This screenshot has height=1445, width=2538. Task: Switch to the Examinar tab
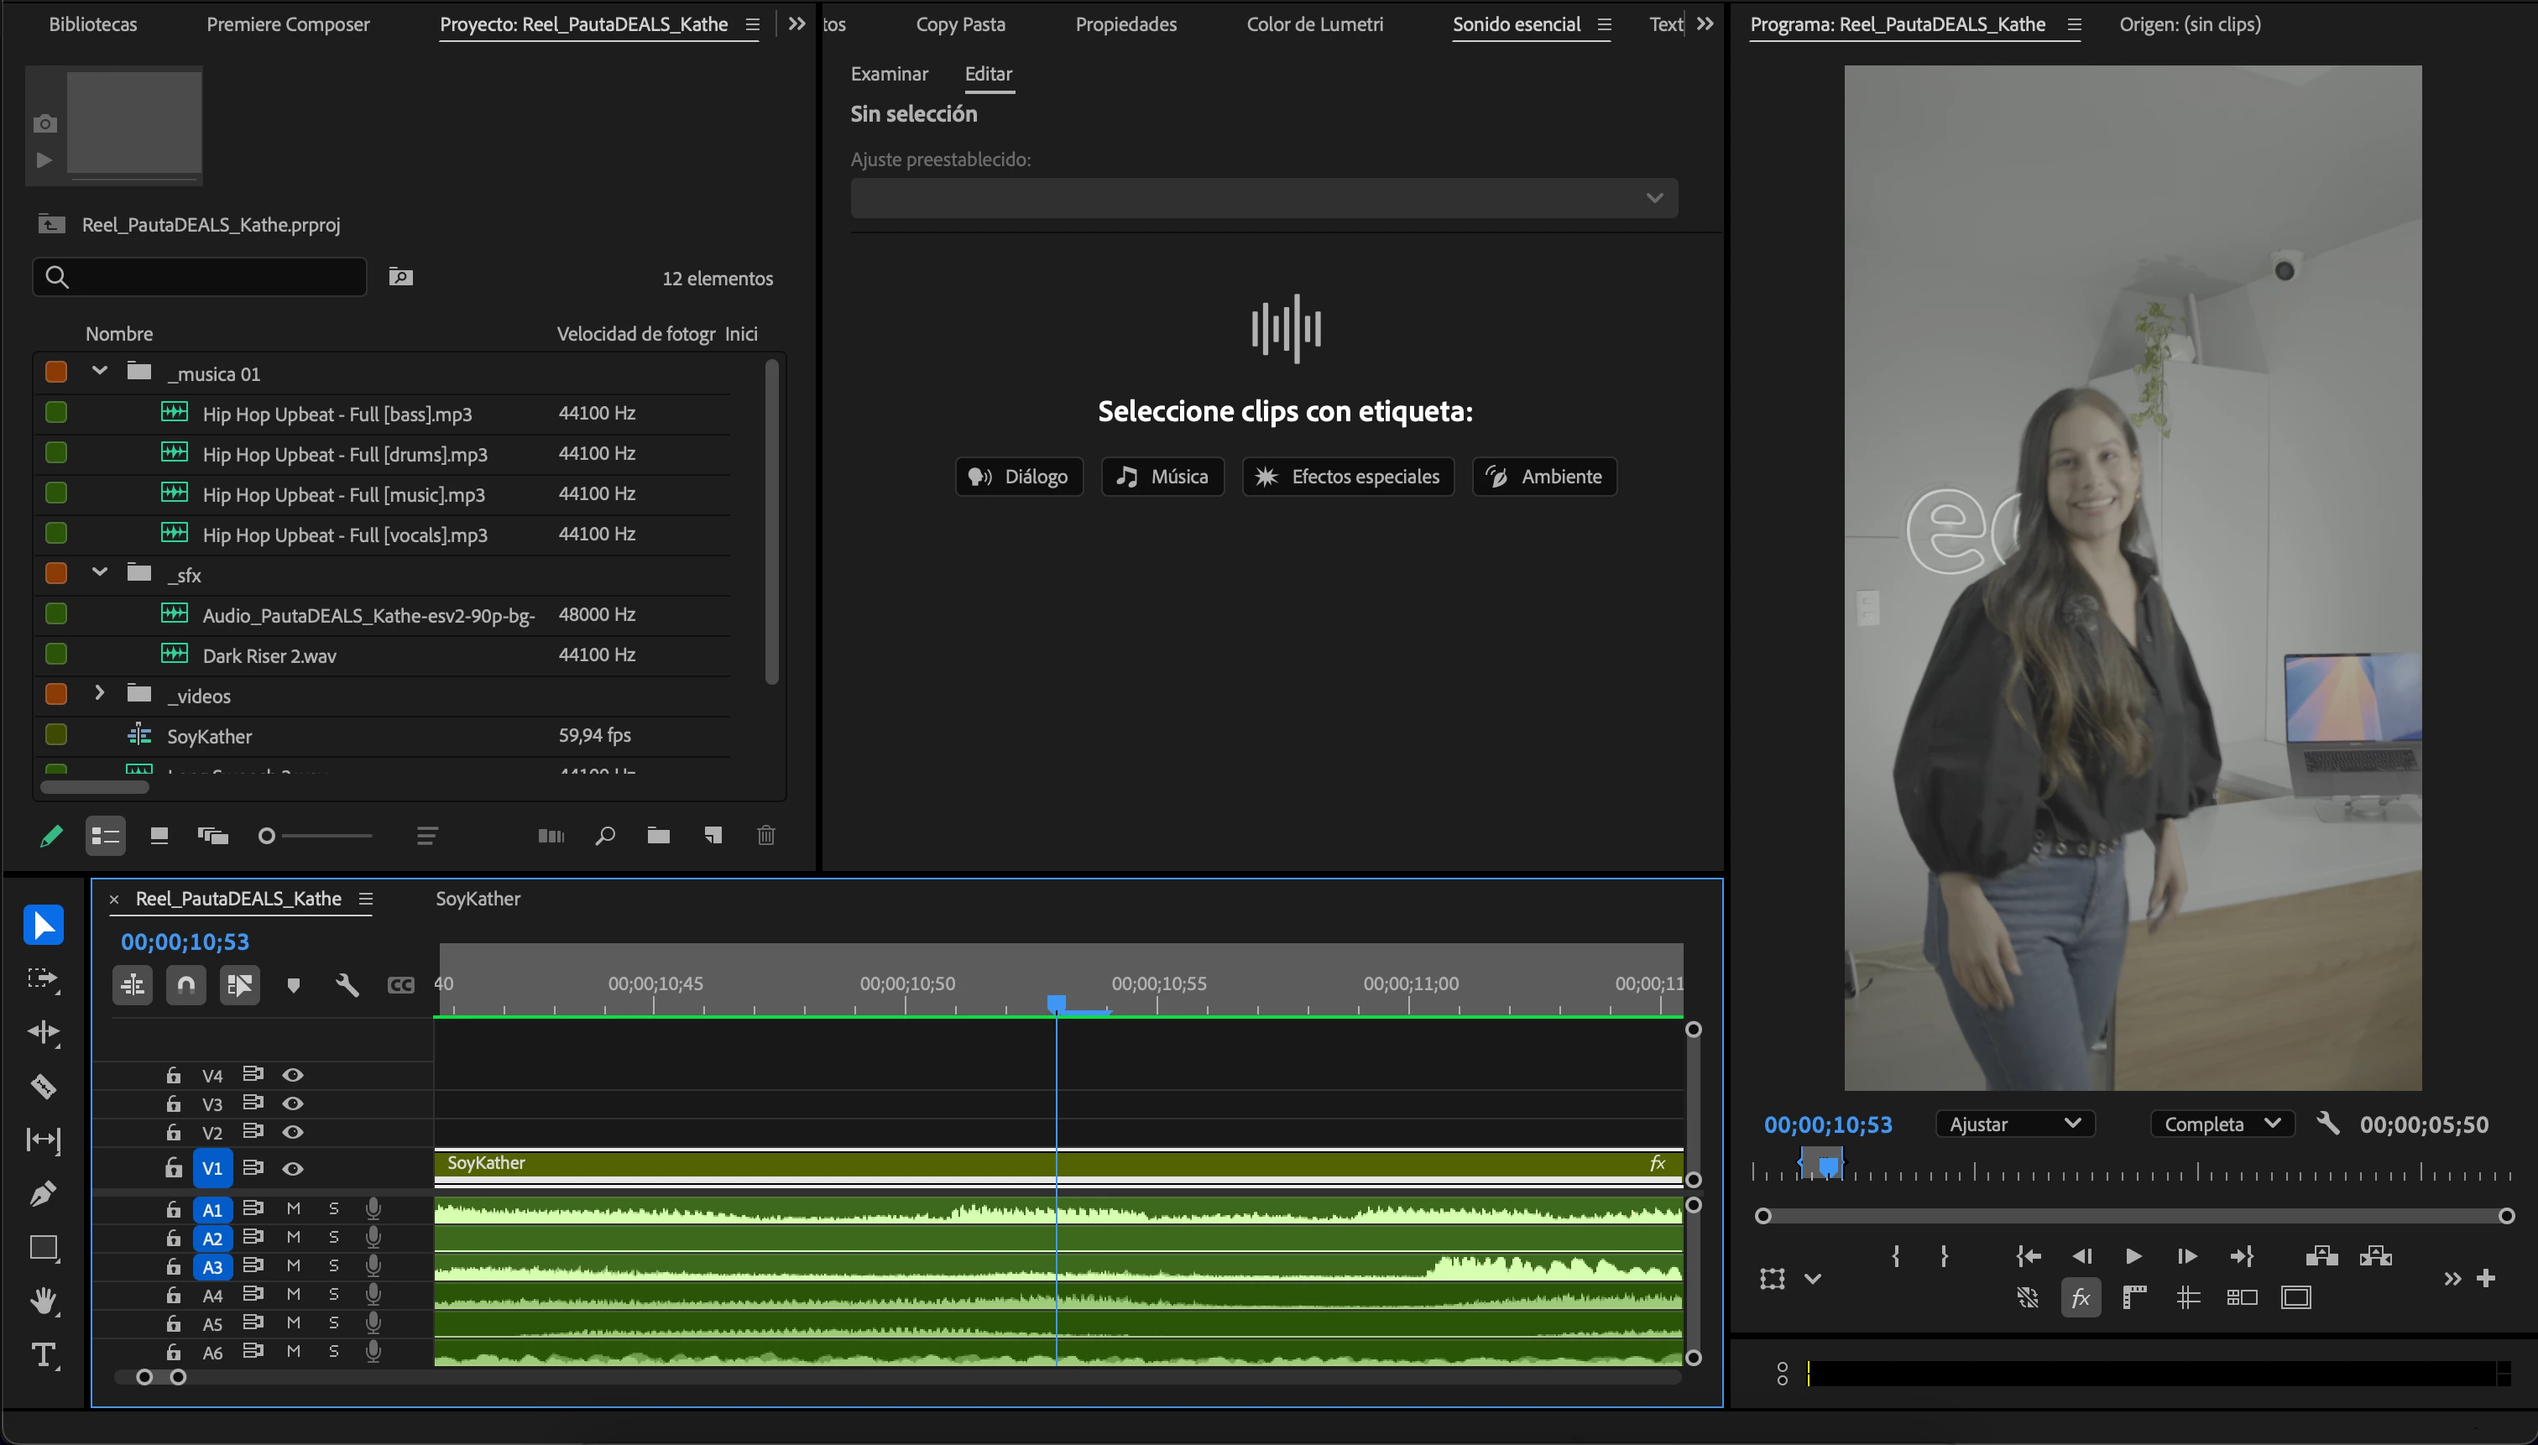click(x=888, y=74)
